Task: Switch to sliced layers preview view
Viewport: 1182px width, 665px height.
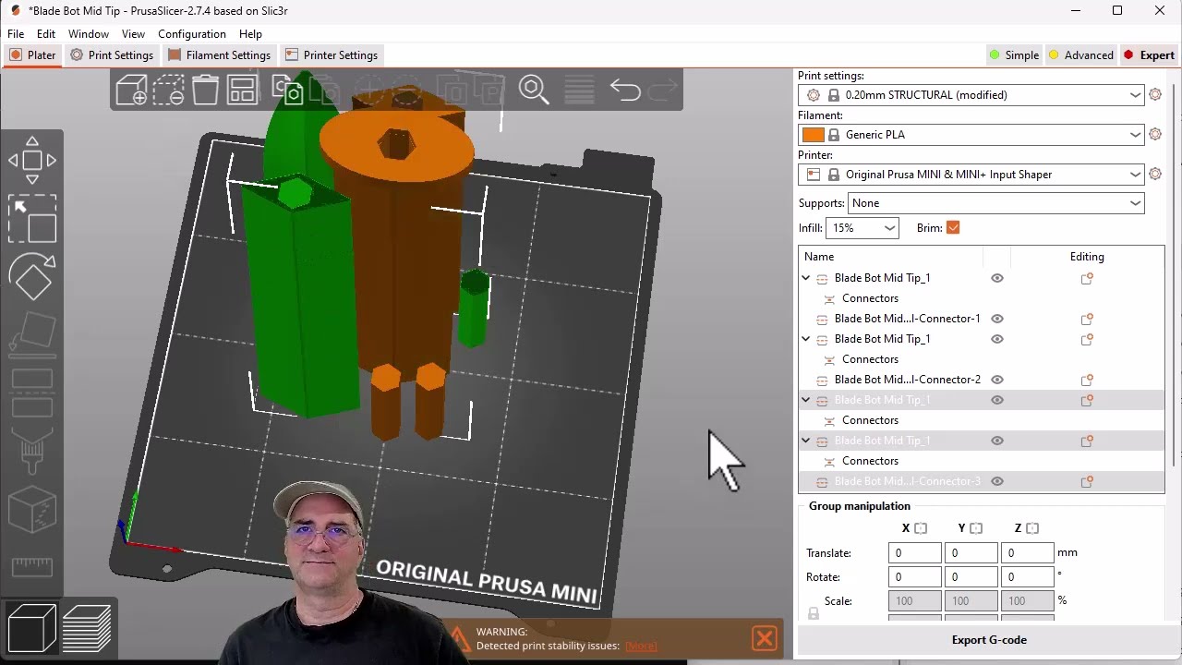Action: tap(87, 628)
